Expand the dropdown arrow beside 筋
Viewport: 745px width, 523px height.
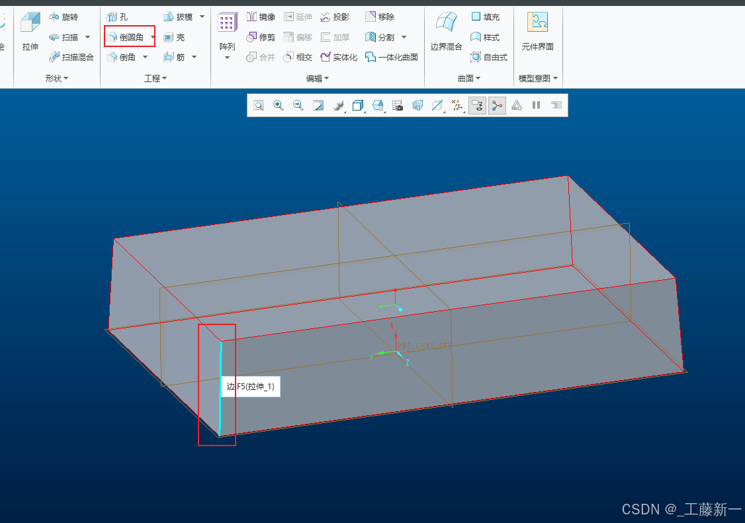(194, 57)
